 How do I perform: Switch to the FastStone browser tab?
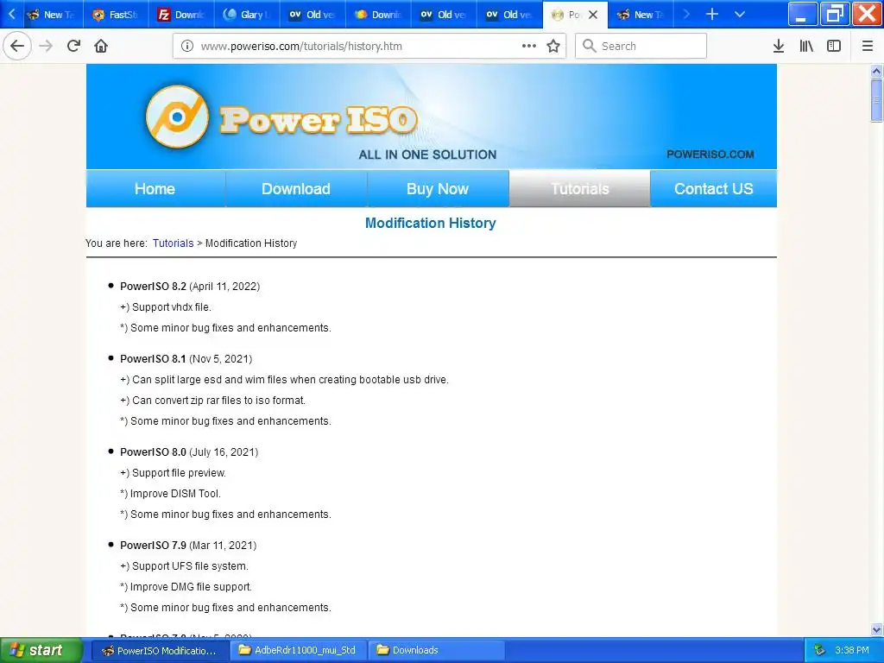point(116,15)
